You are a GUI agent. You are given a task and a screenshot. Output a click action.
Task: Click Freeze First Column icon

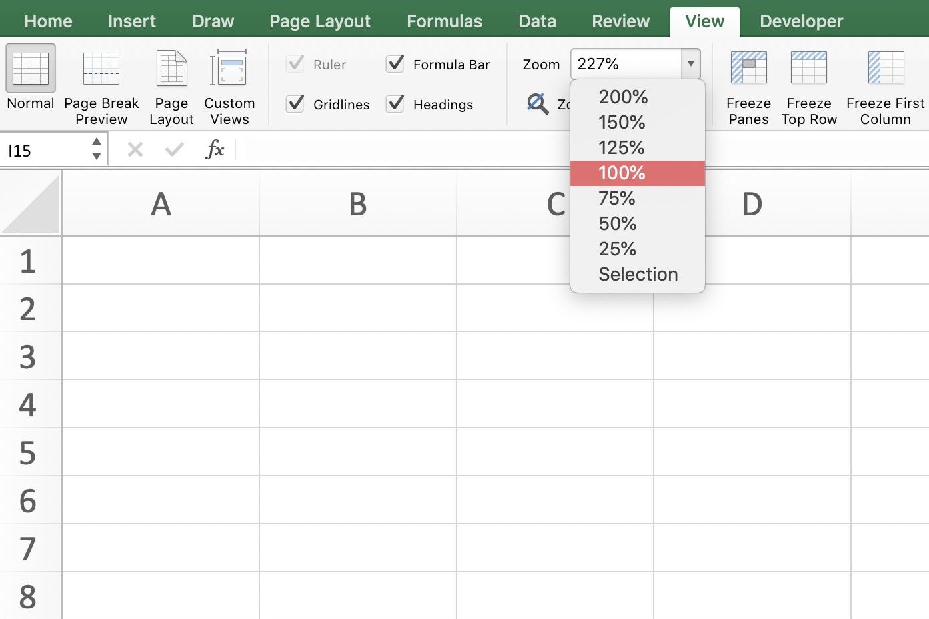pos(885,69)
